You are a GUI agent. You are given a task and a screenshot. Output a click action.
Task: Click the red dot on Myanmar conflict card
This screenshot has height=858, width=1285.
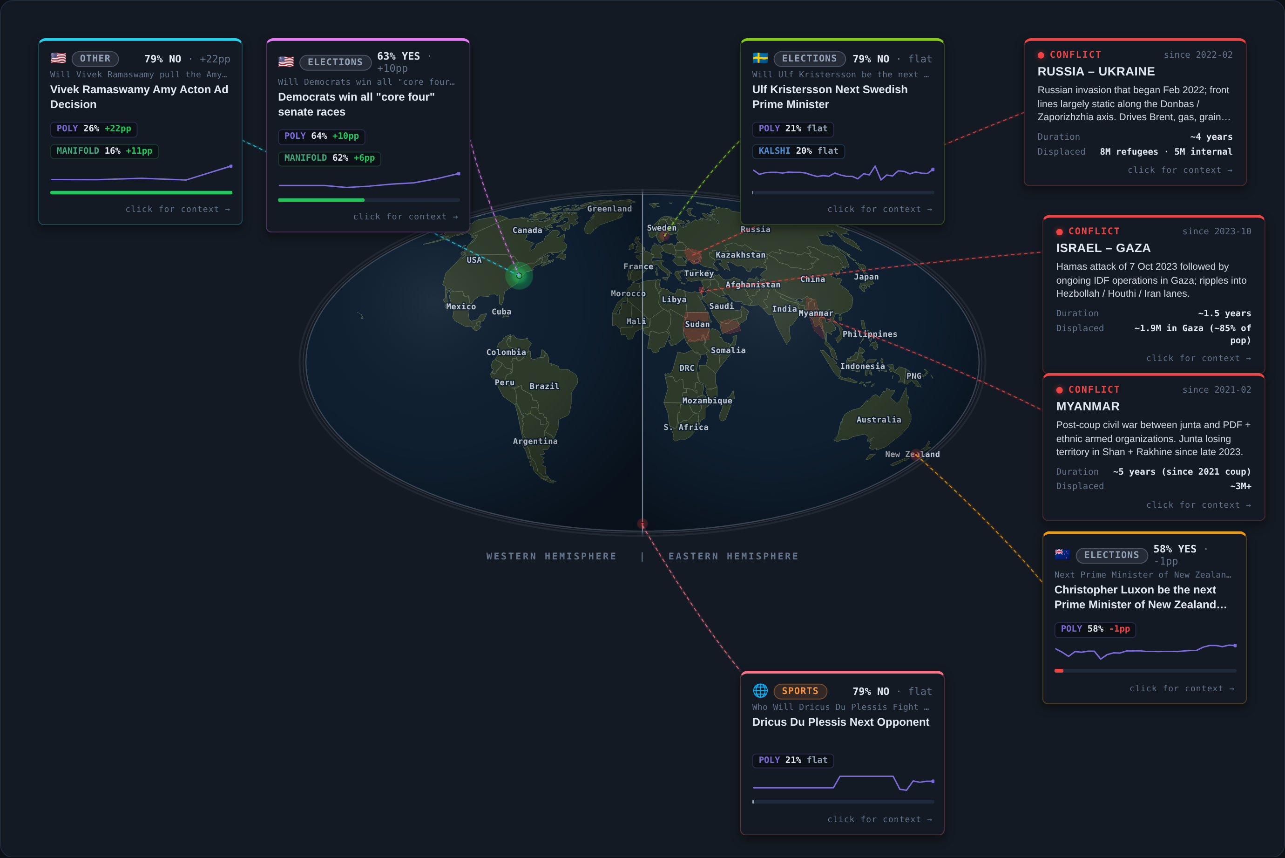click(1059, 389)
